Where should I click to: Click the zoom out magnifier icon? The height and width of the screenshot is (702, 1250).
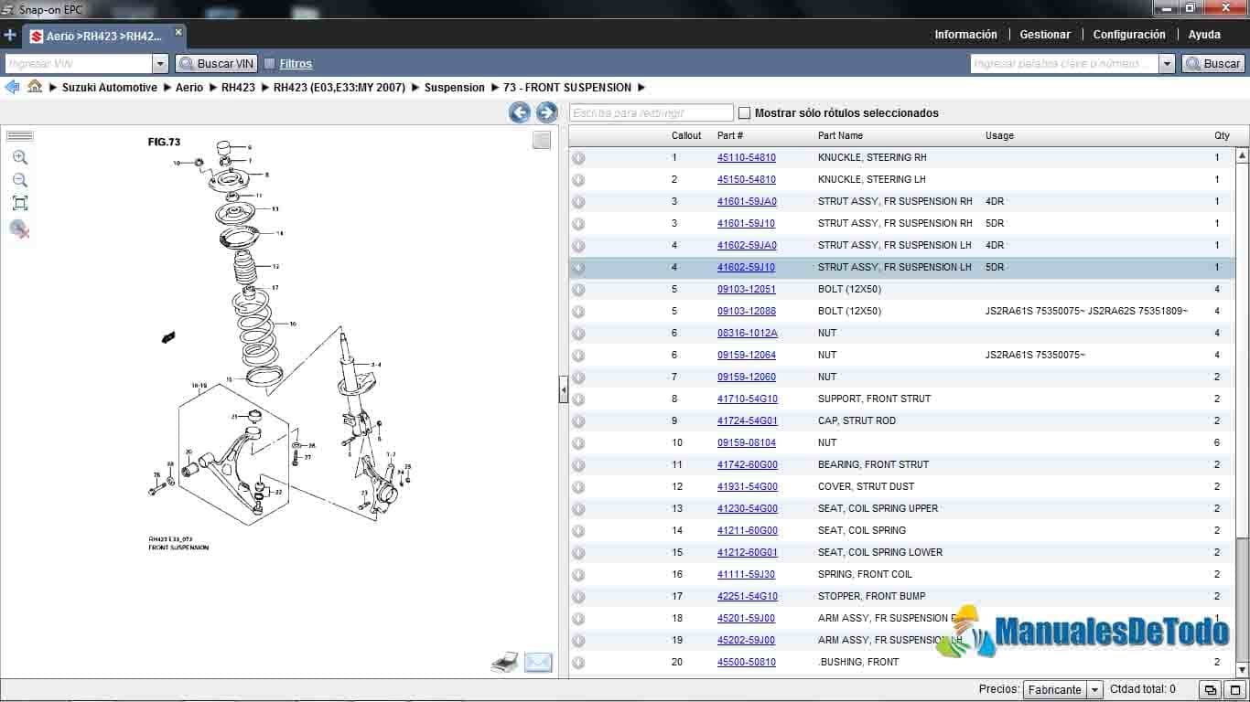pyautogui.click(x=20, y=181)
